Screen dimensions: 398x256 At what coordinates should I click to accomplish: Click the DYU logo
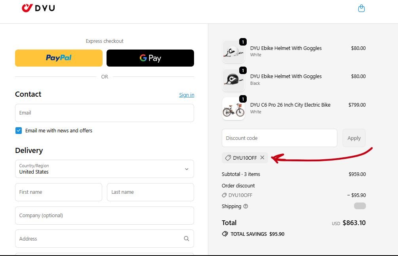tap(38, 8)
